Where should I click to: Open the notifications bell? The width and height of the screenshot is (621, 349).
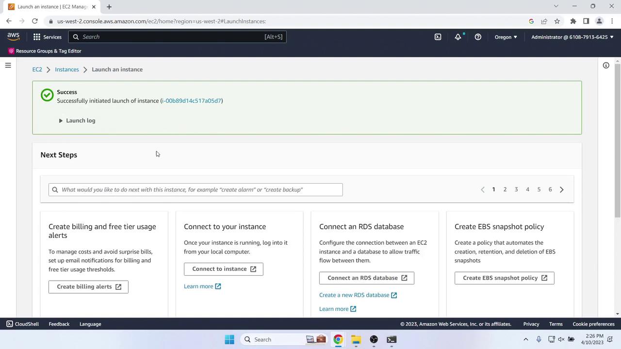pyautogui.click(x=458, y=37)
